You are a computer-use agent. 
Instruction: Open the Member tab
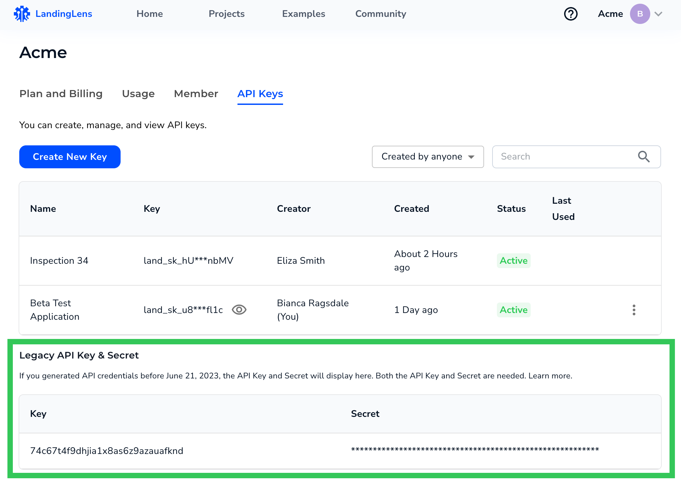click(196, 93)
